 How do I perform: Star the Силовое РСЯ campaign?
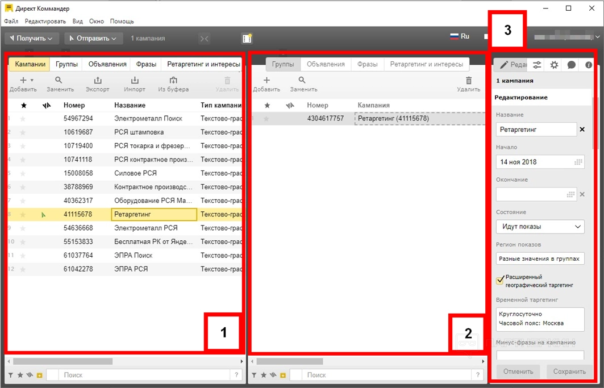point(23,173)
